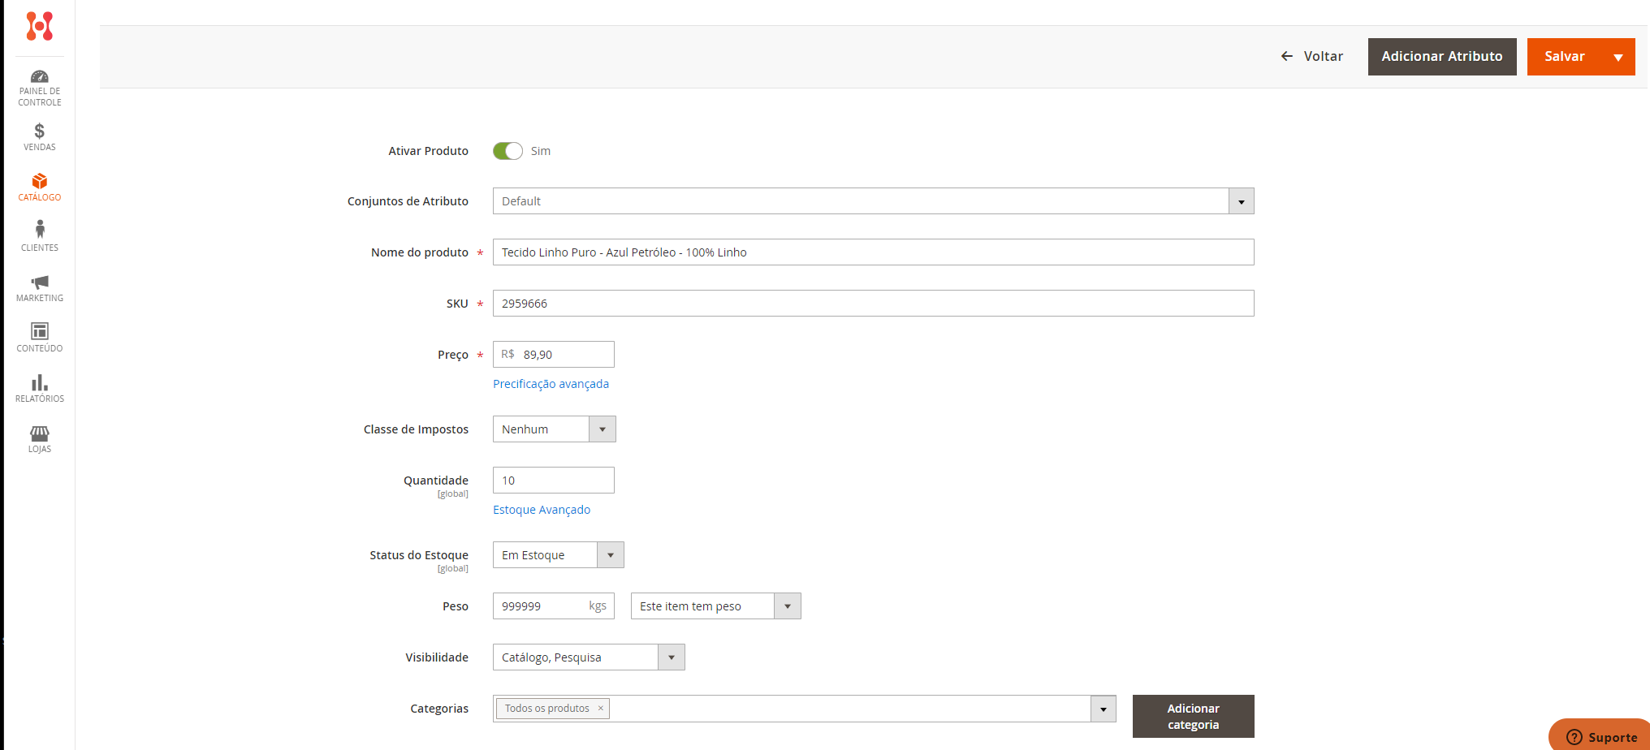Open the Precificação avançada link
The width and height of the screenshot is (1650, 750).
551,384
